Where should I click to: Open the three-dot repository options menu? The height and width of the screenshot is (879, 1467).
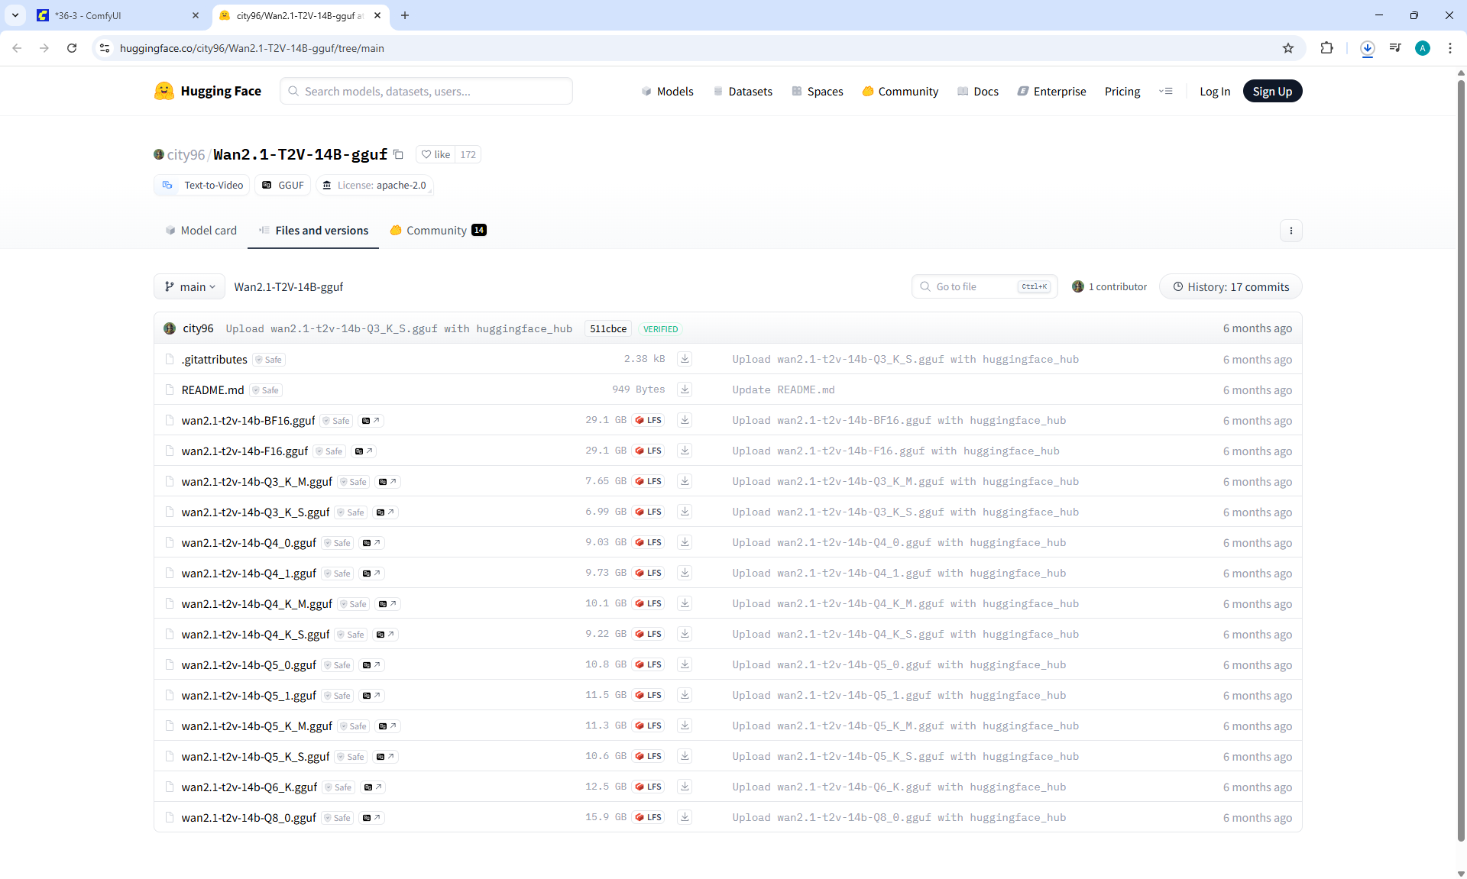click(1291, 231)
